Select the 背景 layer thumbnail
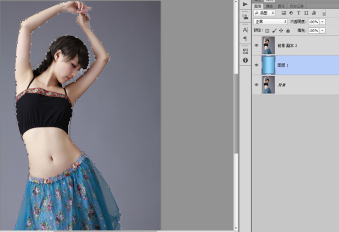This screenshot has height=232, width=339. click(x=268, y=85)
